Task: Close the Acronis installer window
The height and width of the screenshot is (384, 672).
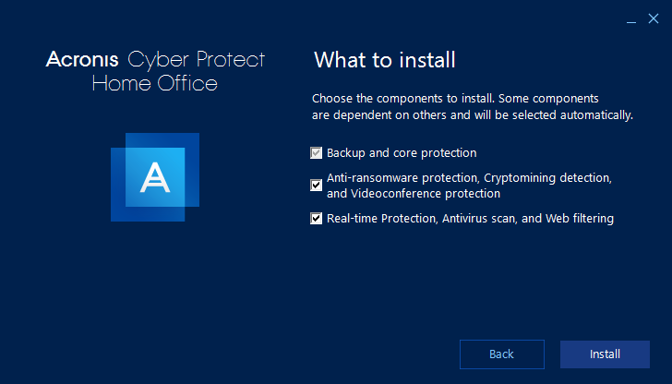Action: 654,18
